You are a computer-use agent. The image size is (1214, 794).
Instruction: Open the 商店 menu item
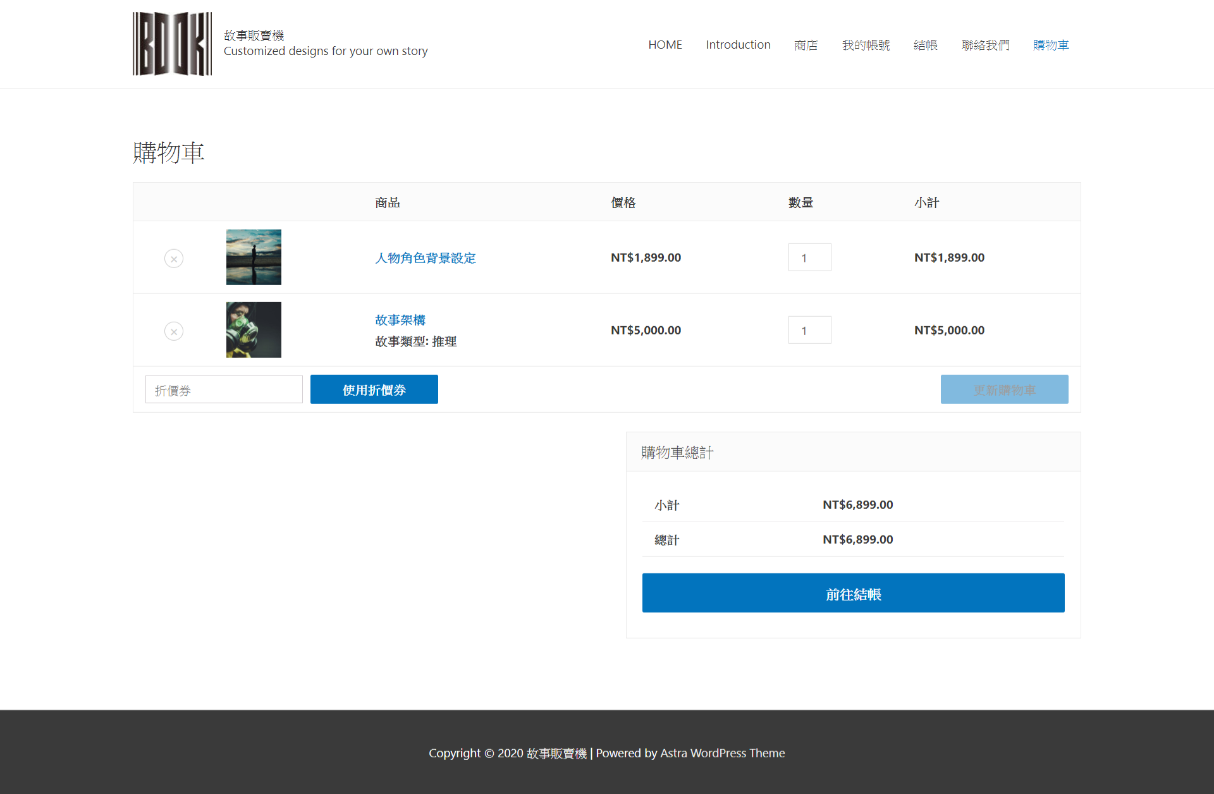click(x=806, y=45)
